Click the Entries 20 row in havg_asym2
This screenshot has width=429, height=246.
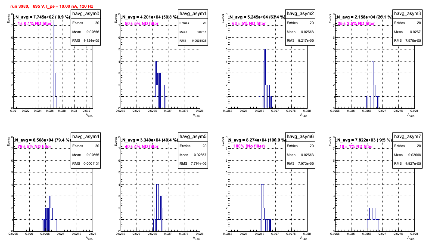[x=300, y=23]
